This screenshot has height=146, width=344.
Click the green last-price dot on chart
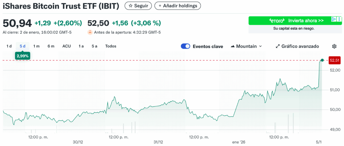(322, 60)
